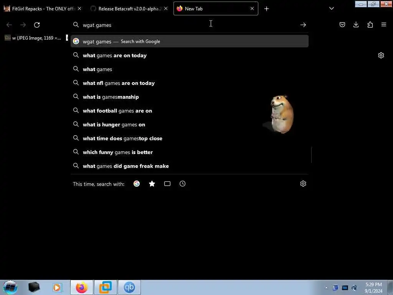Open Save to Pocket button
This screenshot has height=295, width=393.
click(342, 25)
